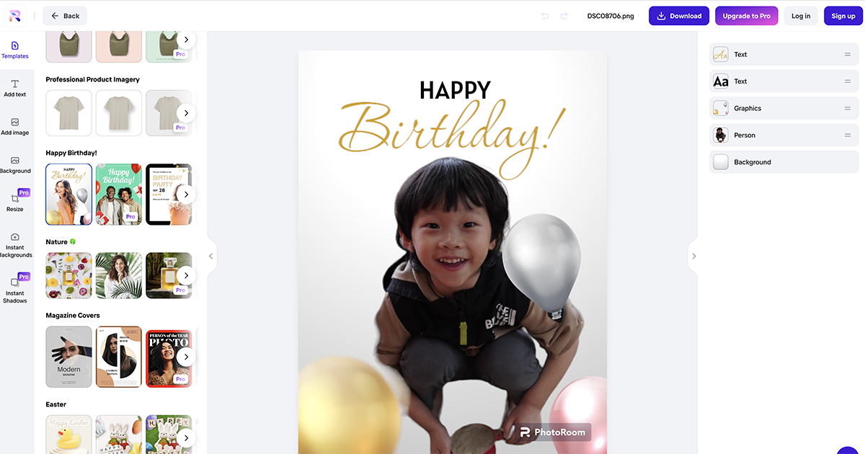
Task: Select the Person layer in the layers list
Action: 784,135
